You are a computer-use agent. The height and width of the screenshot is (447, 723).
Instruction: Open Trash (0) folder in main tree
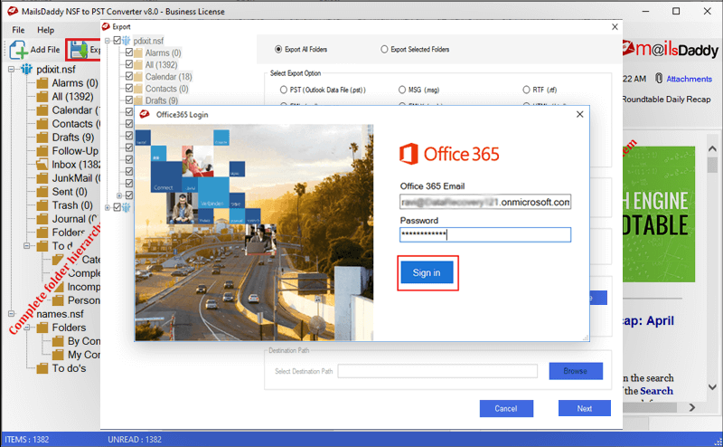pyautogui.click(x=72, y=205)
